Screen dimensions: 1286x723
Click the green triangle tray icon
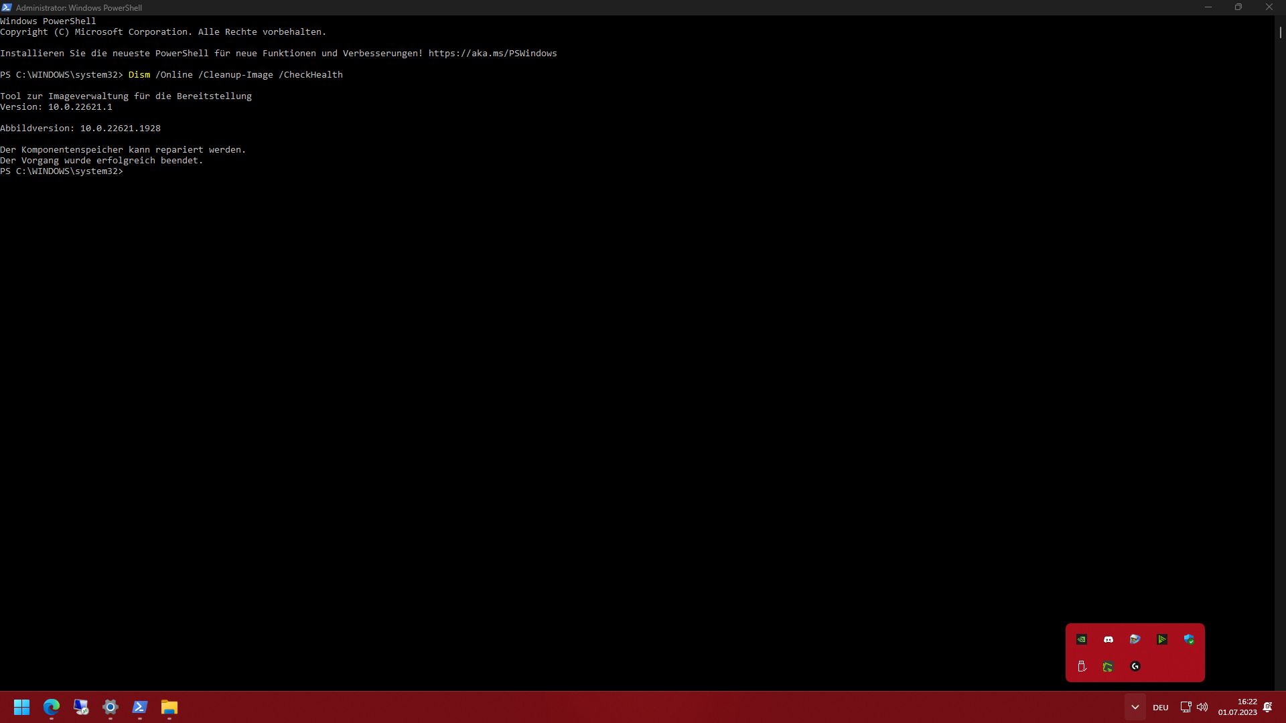(1162, 639)
